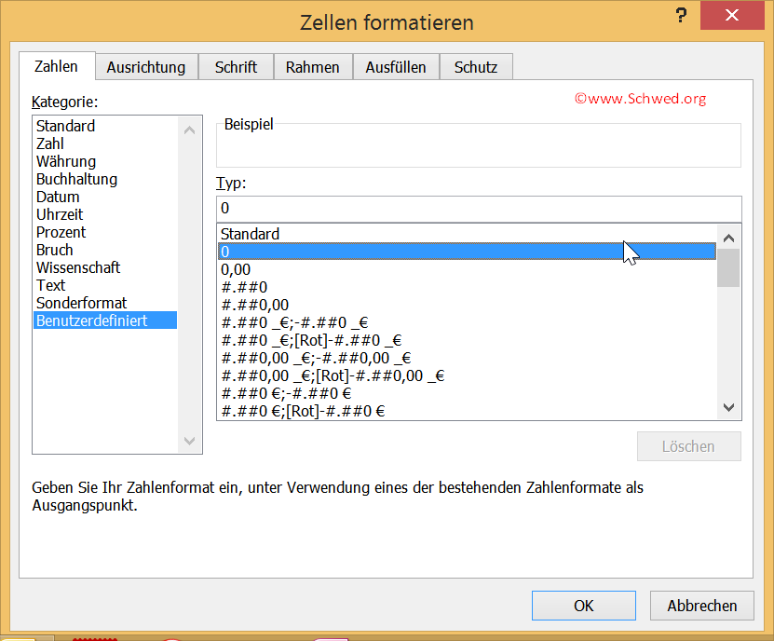Viewport: 774px width, 641px height.
Task: Open the Schrift tab
Action: pyautogui.click(x=236, y=66)
